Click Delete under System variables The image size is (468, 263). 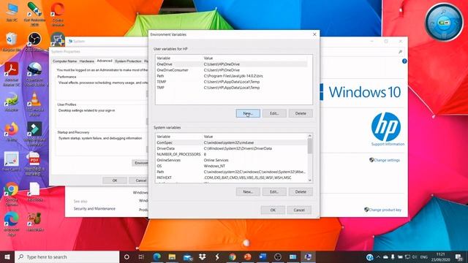pos(301,191)
